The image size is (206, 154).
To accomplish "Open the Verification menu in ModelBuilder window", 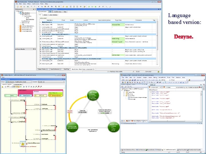I will (35, 4).
